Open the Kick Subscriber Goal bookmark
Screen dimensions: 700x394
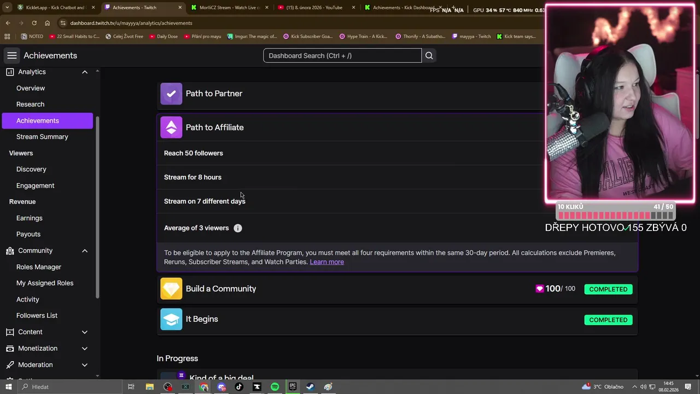click(307, 37)
